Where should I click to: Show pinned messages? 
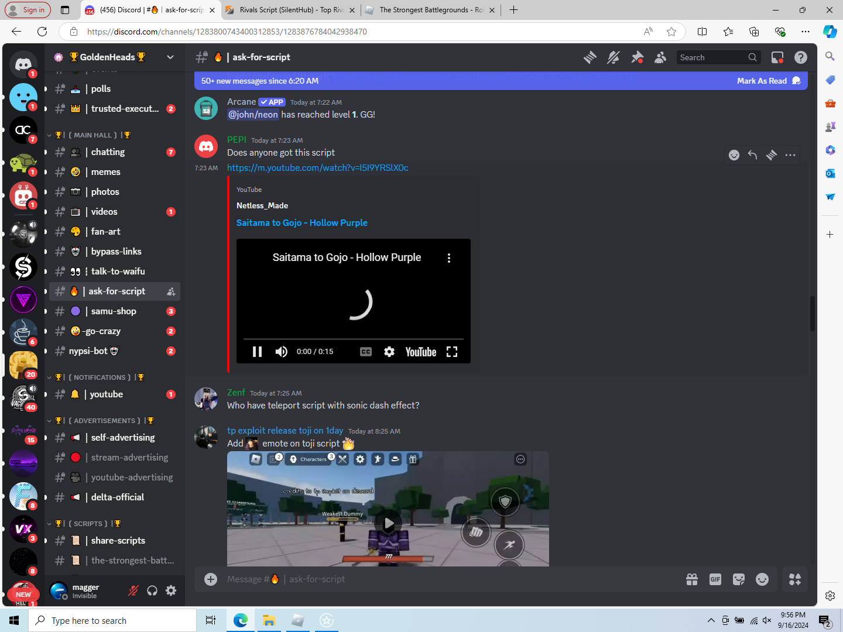pyautogui.click(x=637, y=57)
